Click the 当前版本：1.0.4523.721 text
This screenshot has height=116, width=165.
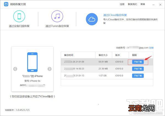click(x=17, y=110)
